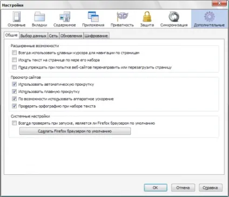The image size is (229, 197).
Task: Switch to the Общие tab
Action: (x=11, y=35)
